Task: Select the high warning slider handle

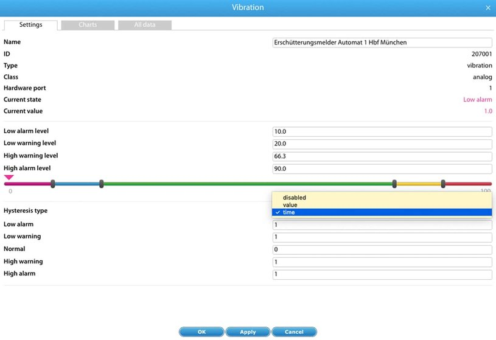Action: (x=395, y=183)
